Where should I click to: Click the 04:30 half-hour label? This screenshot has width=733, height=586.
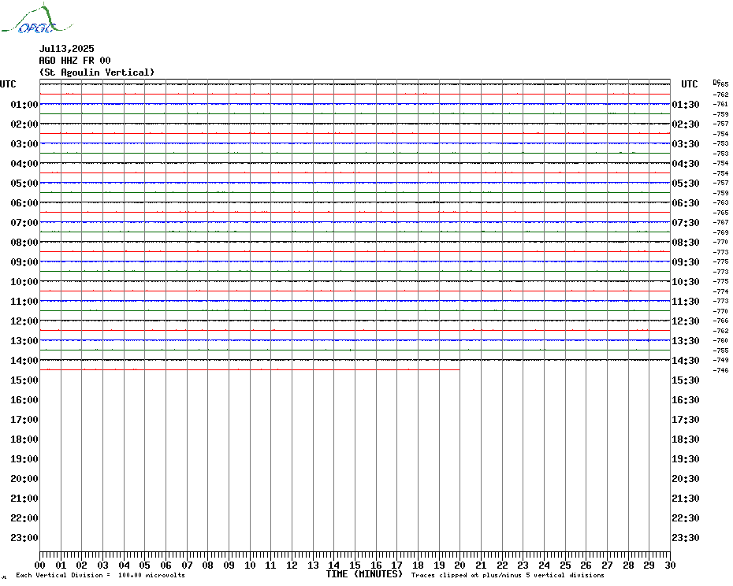point(686,164)
